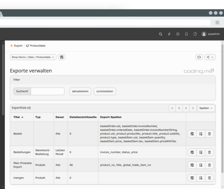This screenshot has height=189, width=224.
Task: Expand the share dropdown button
Action: click(210, 57)
